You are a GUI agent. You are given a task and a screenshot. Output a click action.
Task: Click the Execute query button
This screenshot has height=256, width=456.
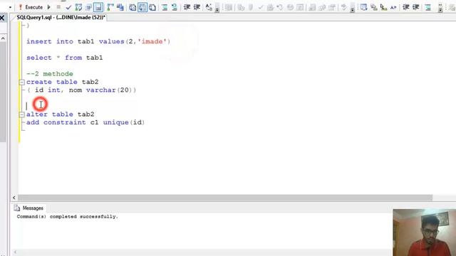(x=31, y=7)
